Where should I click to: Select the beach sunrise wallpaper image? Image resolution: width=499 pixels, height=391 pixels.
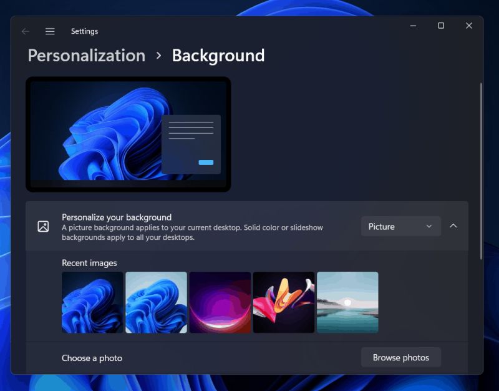click(x=347, y=302)
